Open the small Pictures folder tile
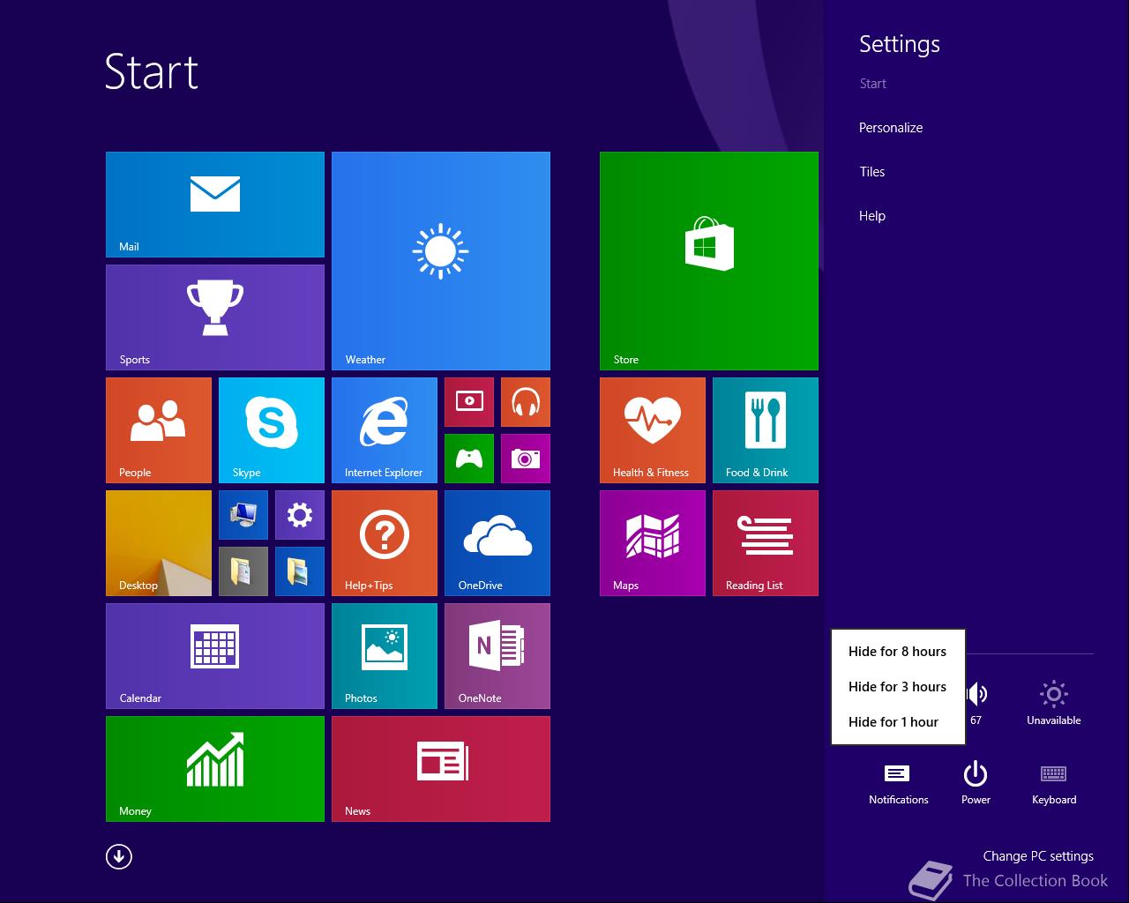This screenshot has height=903, width=1129. point(300,571)
